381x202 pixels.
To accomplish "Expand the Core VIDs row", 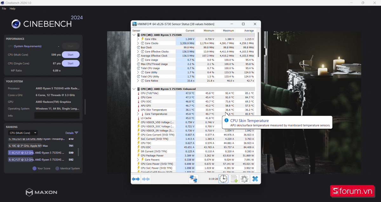I will pos(138,39).
